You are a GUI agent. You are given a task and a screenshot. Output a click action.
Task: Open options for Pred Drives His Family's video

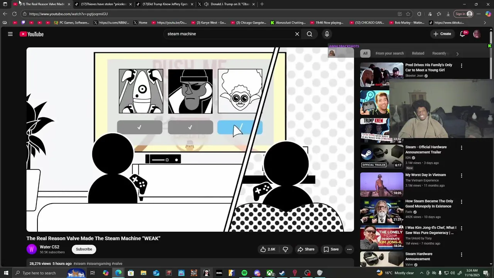coord(461,66)
